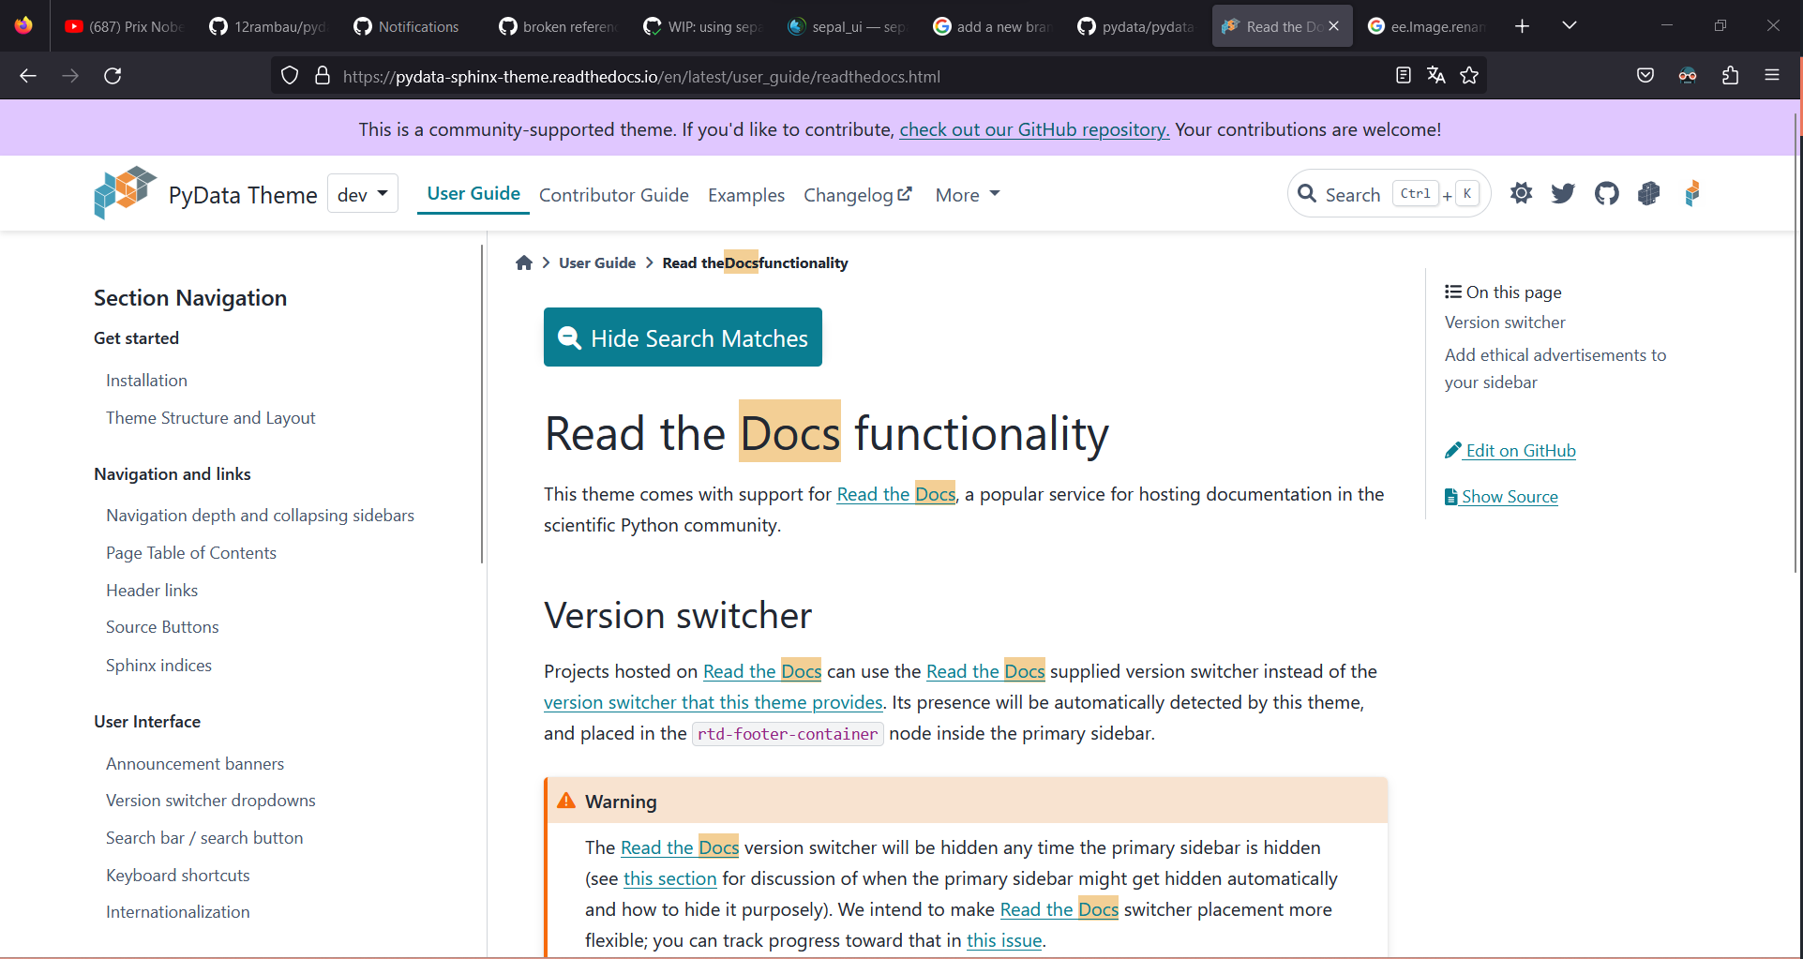
Task: Expand the More navigation dropdown
Action: coord(966,194)
